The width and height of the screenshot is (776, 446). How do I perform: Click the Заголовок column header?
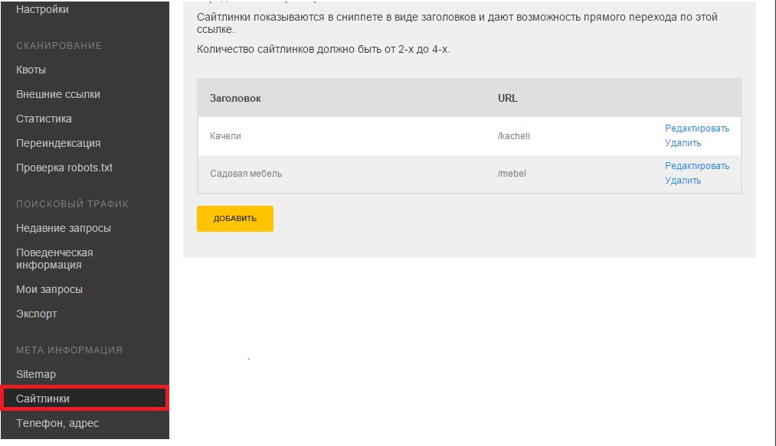(235, 99)
